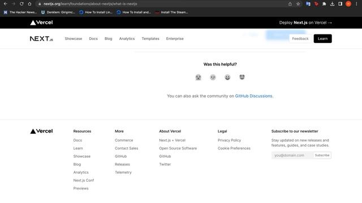Open the downloads icon

pos(332,4)
